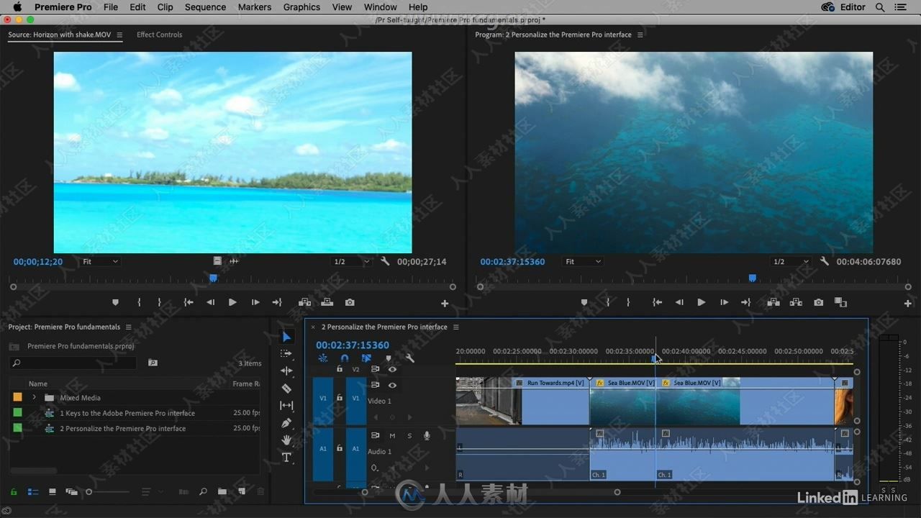Click New Item icon in Project panel

click(x=242, y=492)
